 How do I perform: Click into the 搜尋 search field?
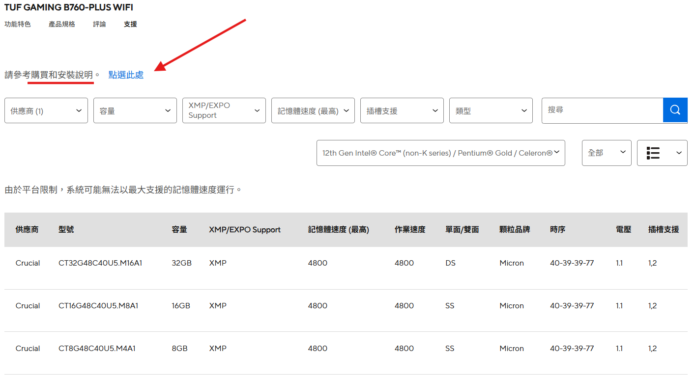[x=603, y=110]
